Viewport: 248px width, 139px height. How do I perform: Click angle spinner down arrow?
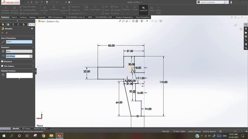[31, 57]
